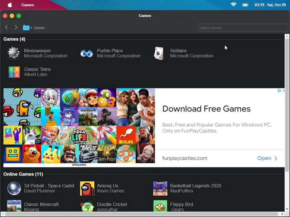Click the battery status icon
The image size is (290, 217).
(x=245, y=5)
